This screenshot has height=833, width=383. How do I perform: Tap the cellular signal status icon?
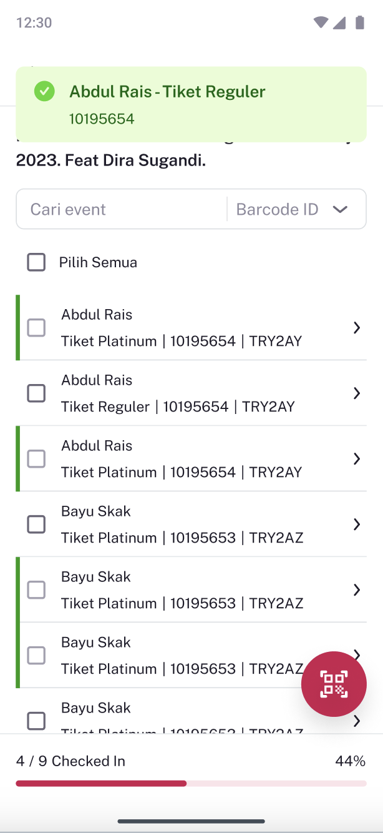click(339, 23)
